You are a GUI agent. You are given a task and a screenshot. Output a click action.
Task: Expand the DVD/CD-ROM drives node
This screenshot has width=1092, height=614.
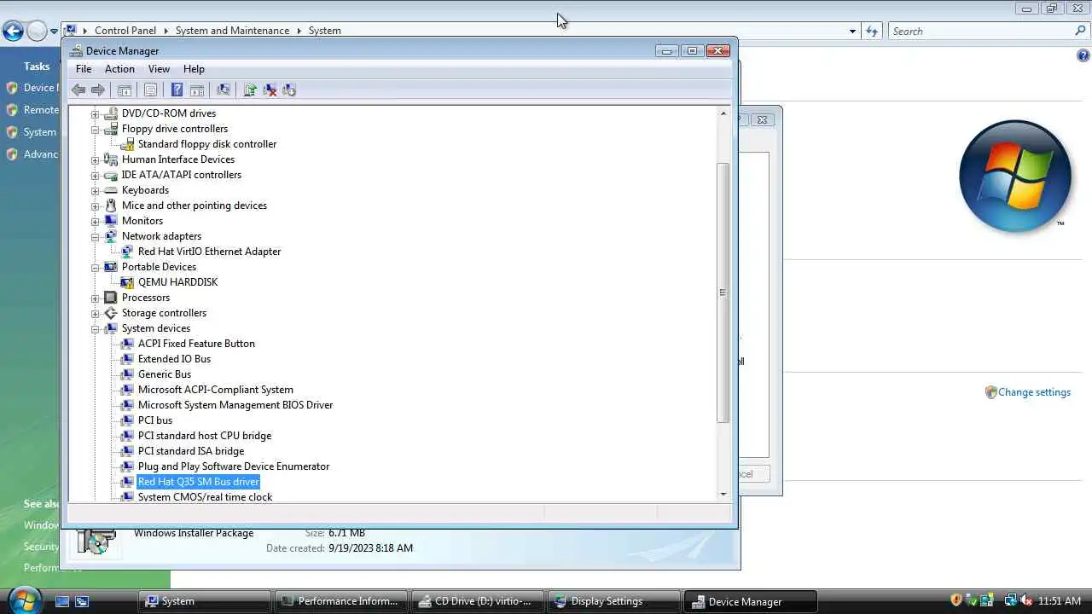(96, 113)
